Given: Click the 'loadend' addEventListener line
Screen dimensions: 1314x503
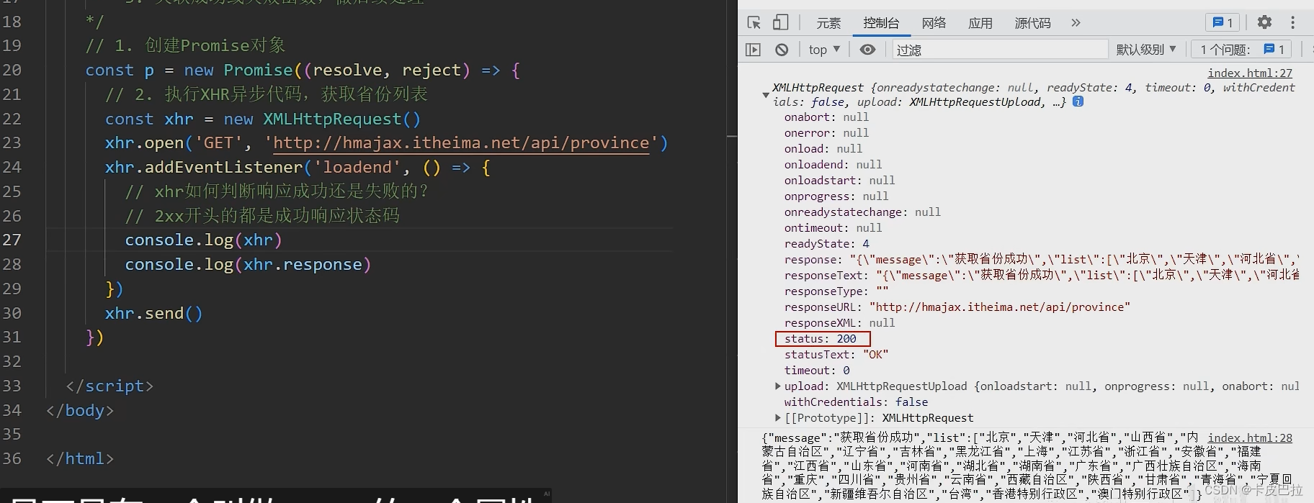Looking at the screenshot, I should pyautogui.click(x=298, y=168).
